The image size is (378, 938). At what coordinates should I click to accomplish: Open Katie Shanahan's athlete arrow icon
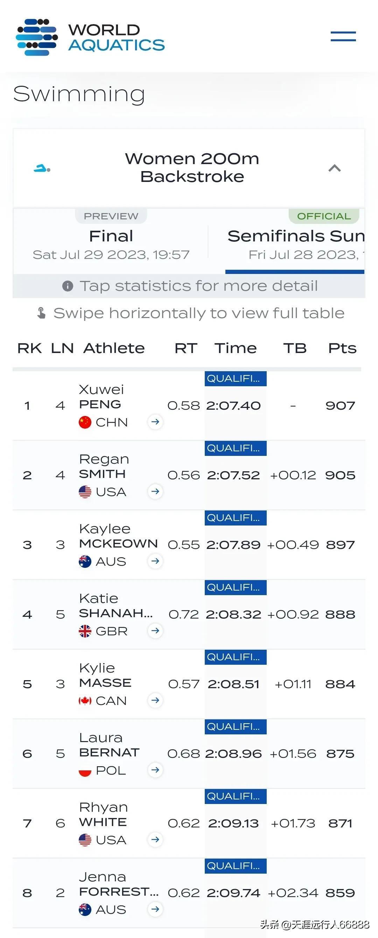tap(155, 630)
